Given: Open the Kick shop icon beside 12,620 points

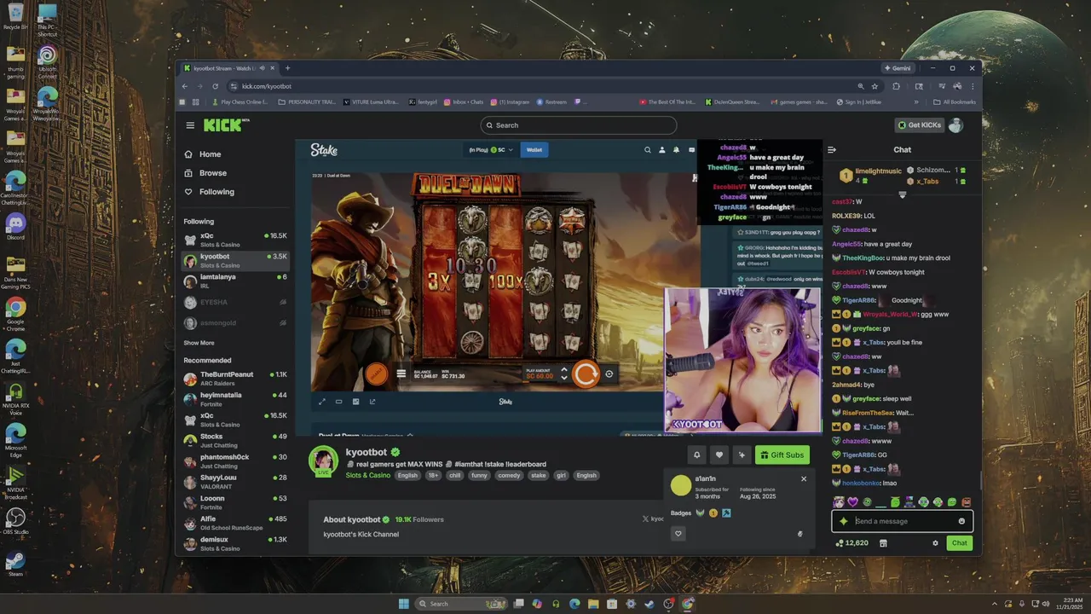Looking at the screenshot, I should 883,543.
